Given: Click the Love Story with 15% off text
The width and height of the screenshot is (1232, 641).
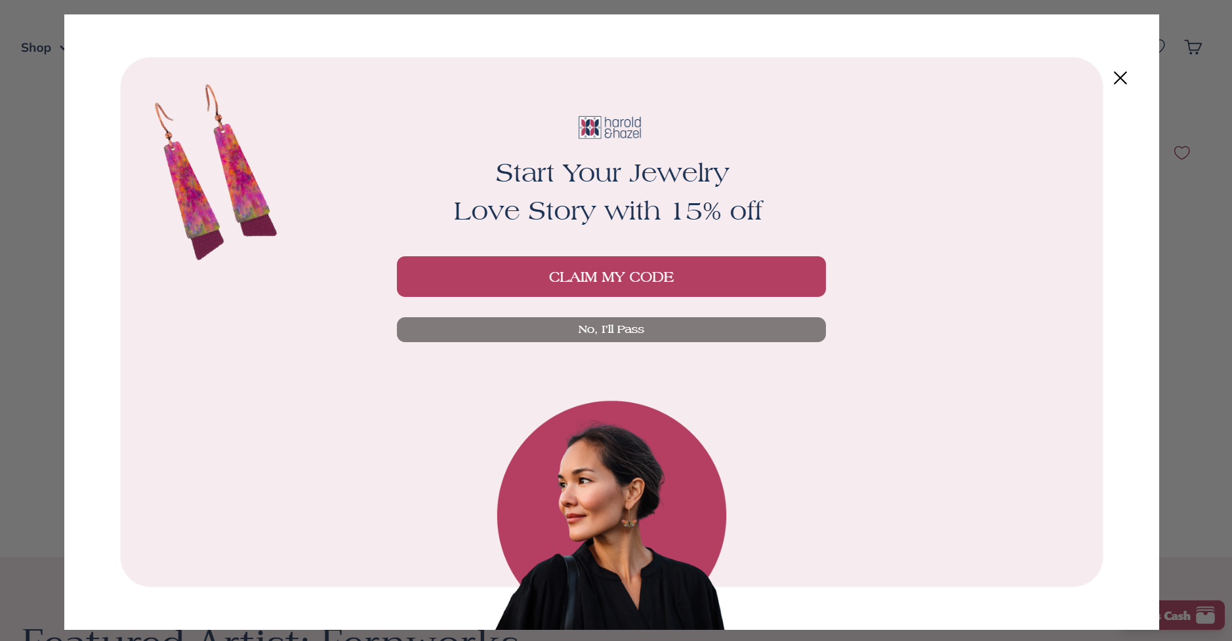Looking at the screenshot, I should point(608,211).
